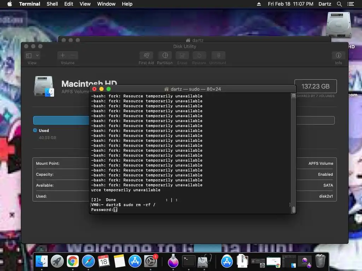Click the Available label row
Viewport: 362px width, 271px height.
coord(45,185)
